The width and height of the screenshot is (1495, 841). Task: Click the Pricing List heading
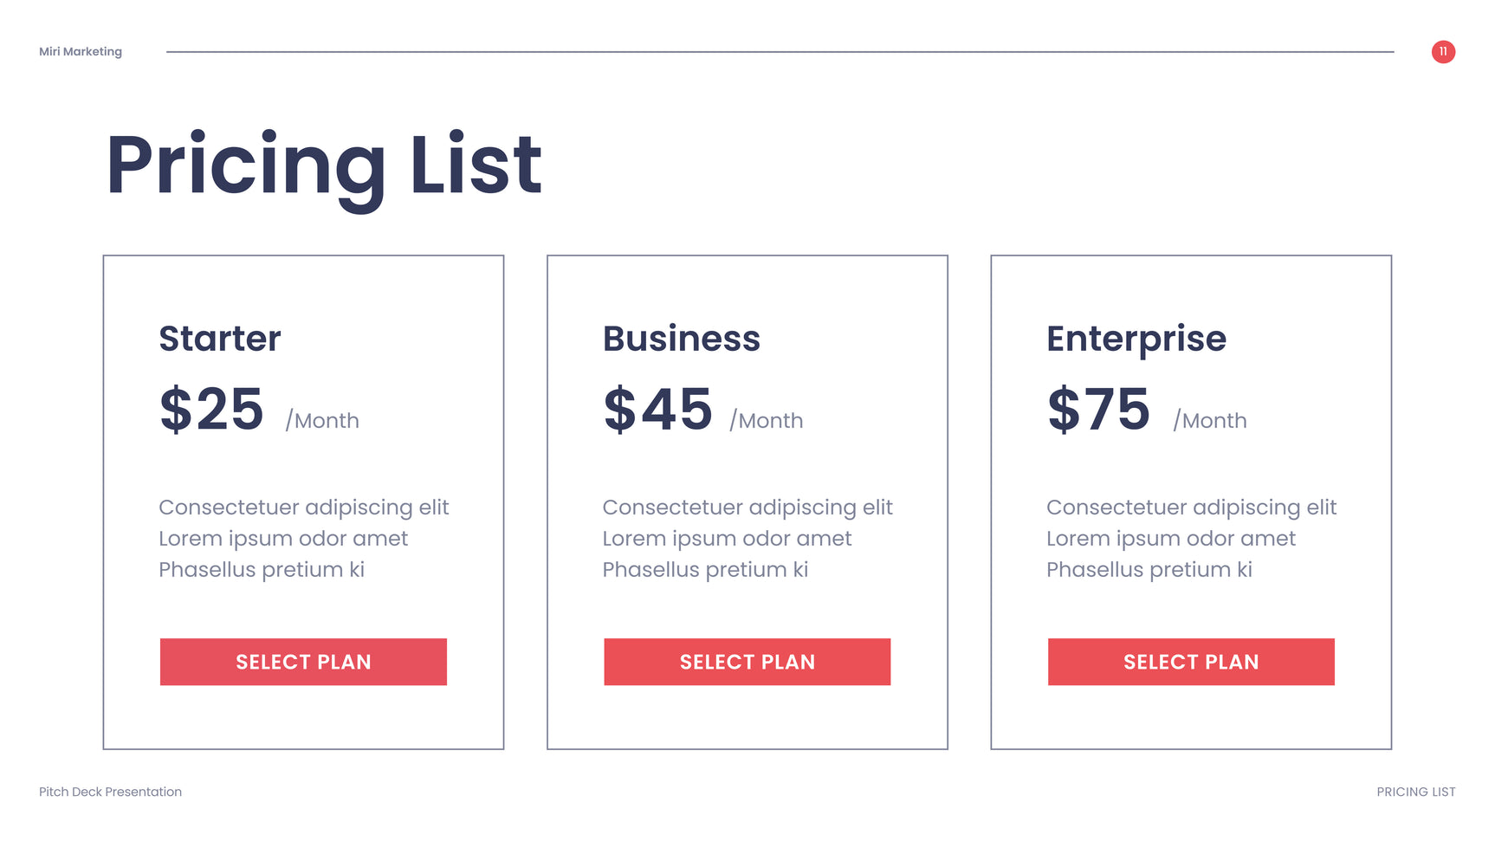(x=324, y=165)
